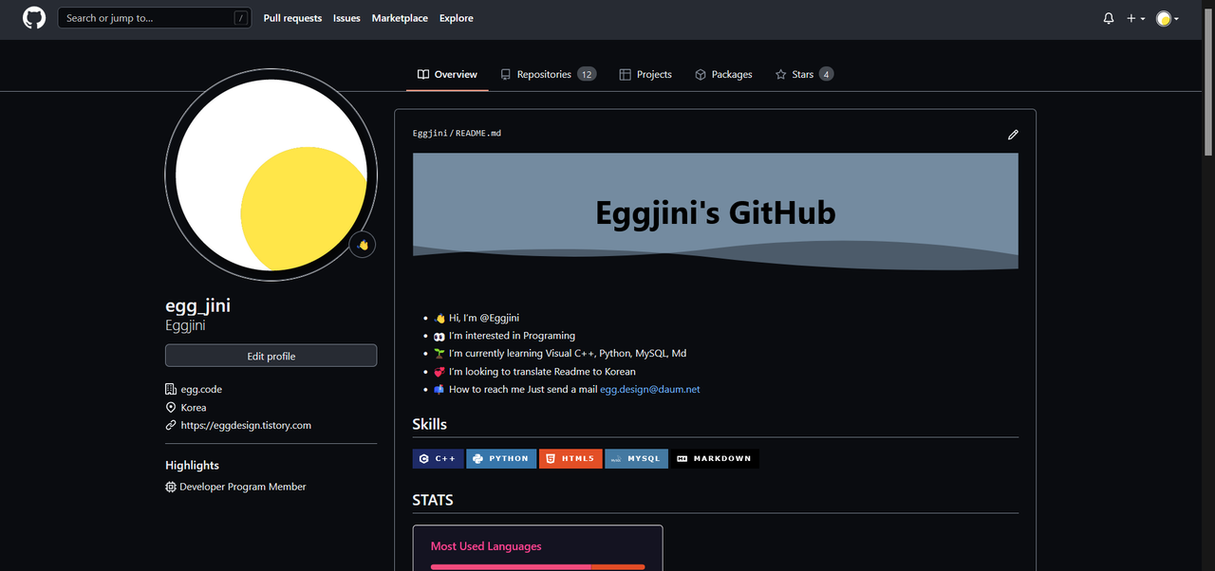Image resolution: width=1215 pixels, height=571 pixels.
Task: Open Explore in the top navigation
Action: tap(456, 18)
